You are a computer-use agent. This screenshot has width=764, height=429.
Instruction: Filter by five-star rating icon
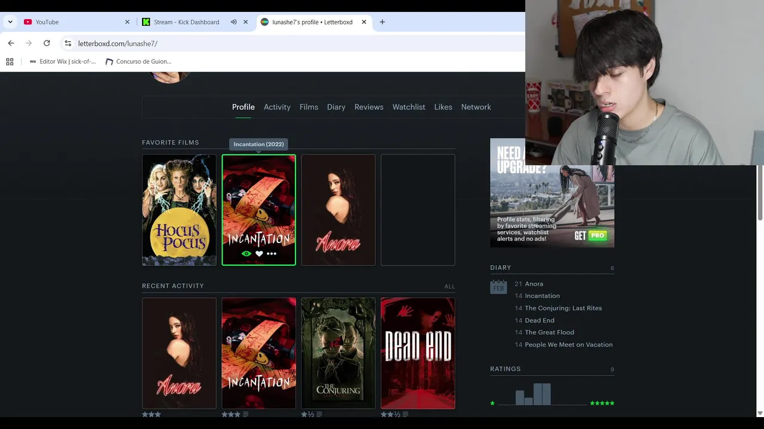click(602, 403)
